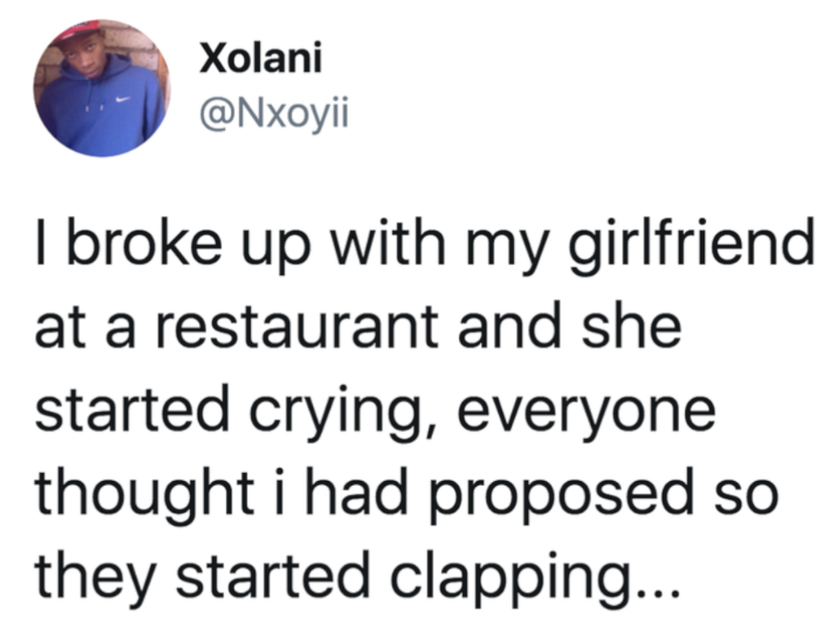Open Xolani's profile picture
The image size is (829, 621).
(x=101, y=88)
